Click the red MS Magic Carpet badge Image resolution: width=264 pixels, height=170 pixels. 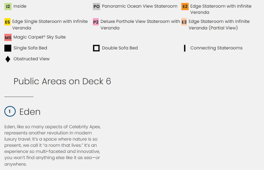pyautogui.click(x=8, y=37)
